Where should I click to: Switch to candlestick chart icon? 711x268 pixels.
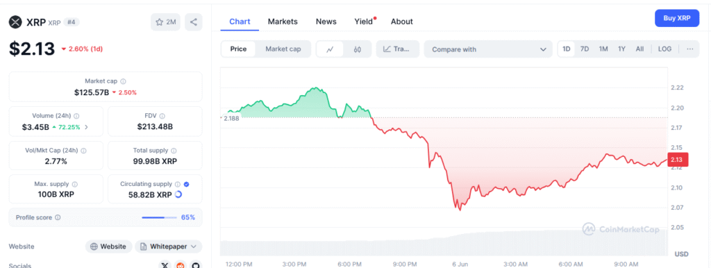tap(358, 49)
